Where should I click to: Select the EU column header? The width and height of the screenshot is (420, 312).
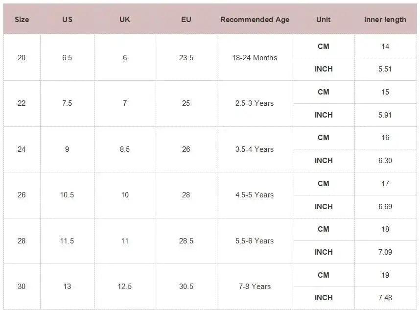tap(186, 20)
